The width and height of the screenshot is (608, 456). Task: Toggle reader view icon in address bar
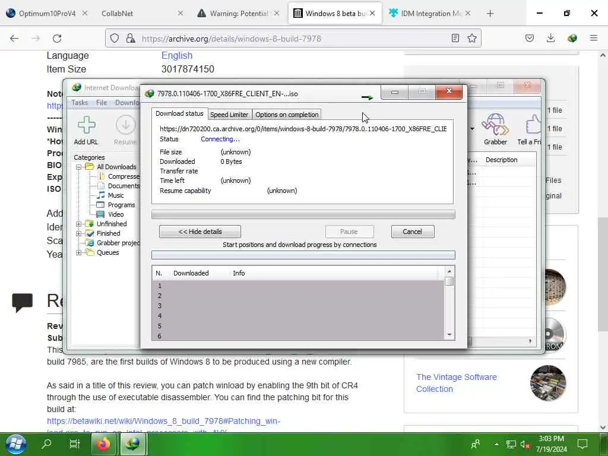(455, 38)
